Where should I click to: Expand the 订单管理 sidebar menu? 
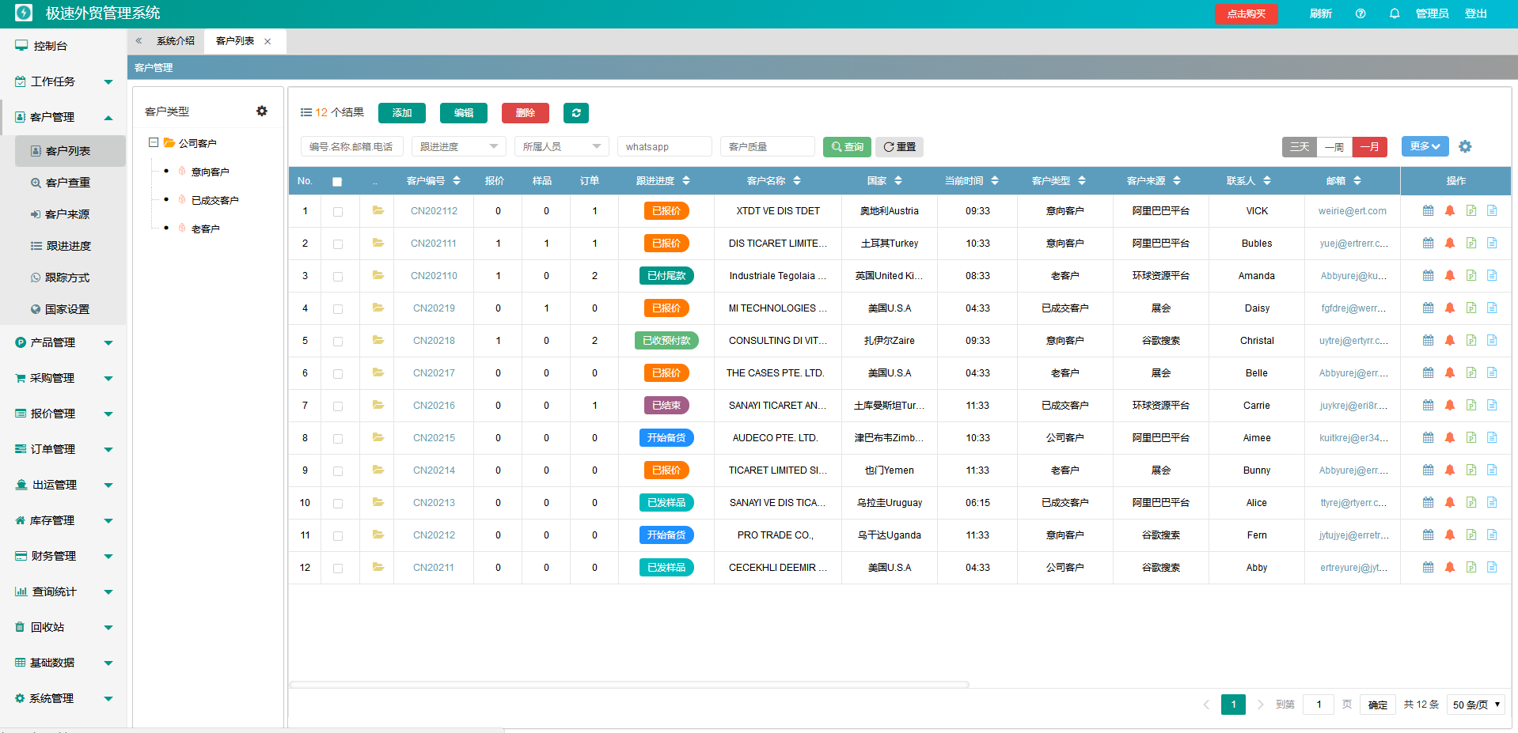63,449
